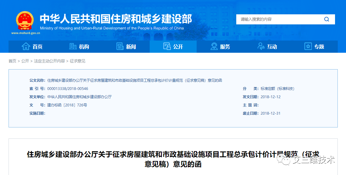
Task: Open the 新闻 navigation tab
Action: pyautogui.click(x=126, y=47)
